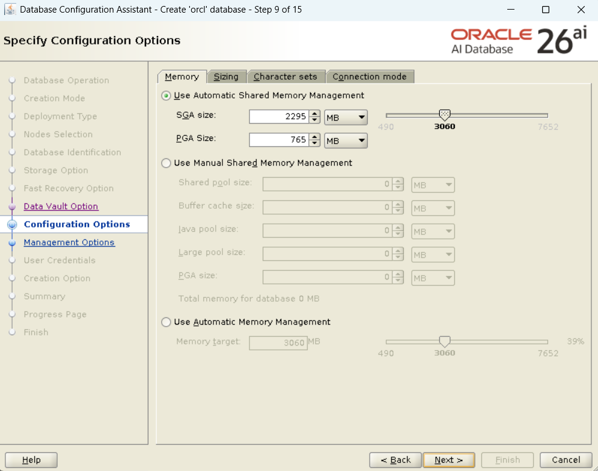Decrease SGA size with down spinner arrow
The width and height of the screenshot is (598, 471).
(x=314, y=120)
